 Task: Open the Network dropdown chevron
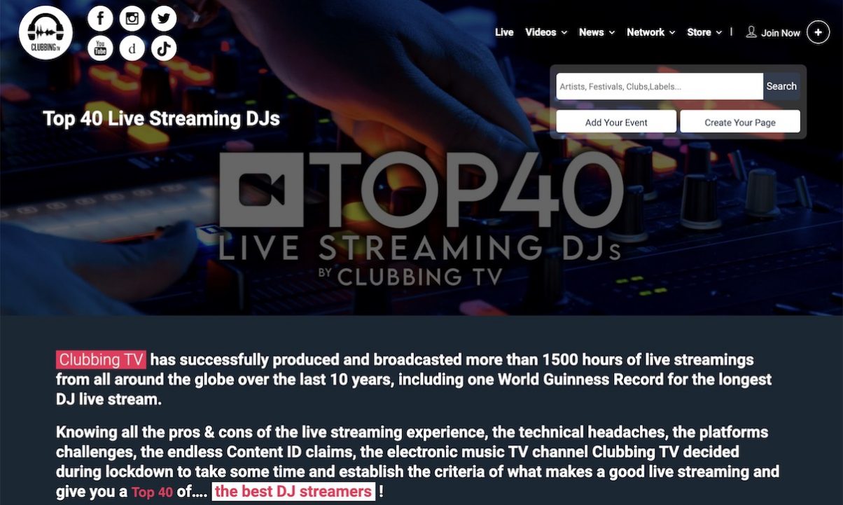(671, 32)
